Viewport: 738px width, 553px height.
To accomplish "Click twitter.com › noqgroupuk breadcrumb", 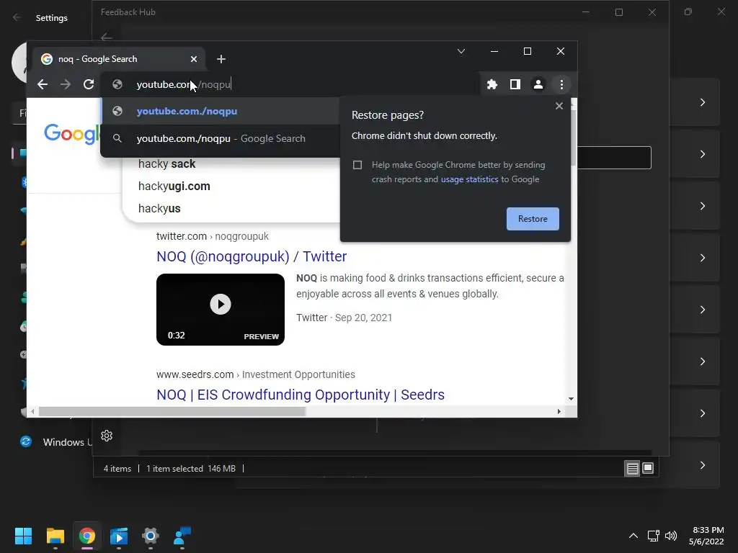I will pyautogui.click(x=213, y=236).
